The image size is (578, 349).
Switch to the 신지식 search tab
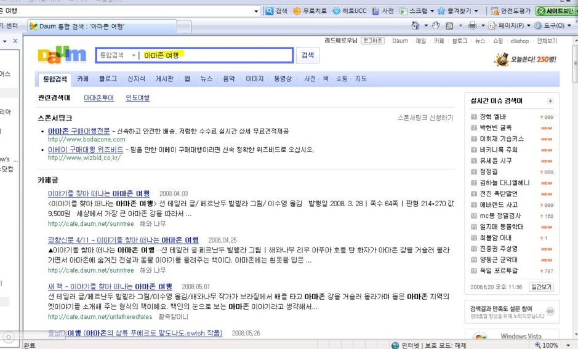tap(136, 79)
